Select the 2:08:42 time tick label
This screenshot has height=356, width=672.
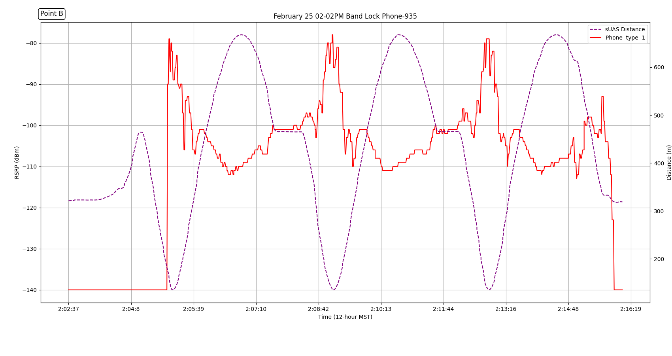click(319, 309)
